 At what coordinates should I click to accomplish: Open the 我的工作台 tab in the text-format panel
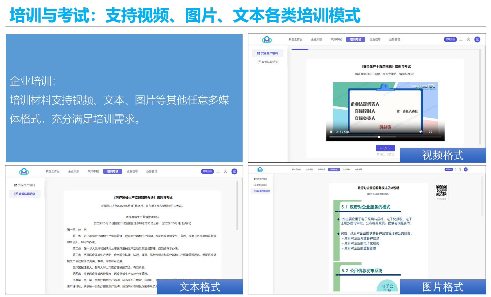pos(53,171)
